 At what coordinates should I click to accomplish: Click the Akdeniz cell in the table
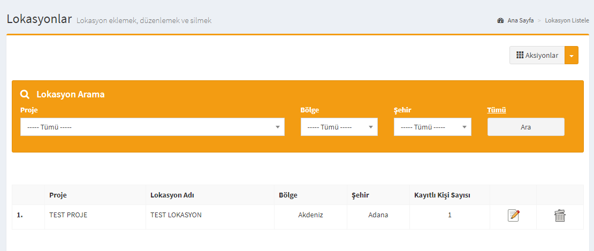(x=310, y=215)
